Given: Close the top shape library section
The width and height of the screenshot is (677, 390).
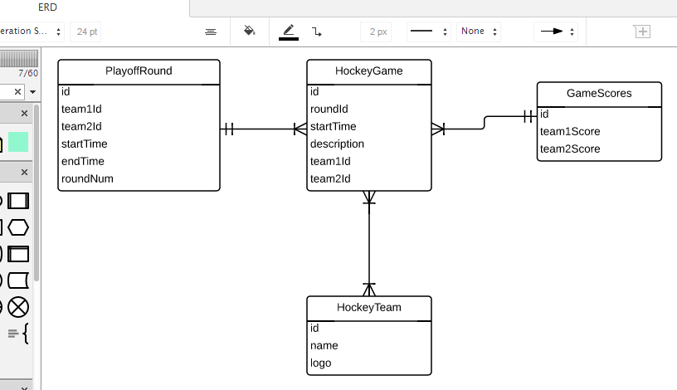Looking at the screenshot, I should click(x=24, y=113).
